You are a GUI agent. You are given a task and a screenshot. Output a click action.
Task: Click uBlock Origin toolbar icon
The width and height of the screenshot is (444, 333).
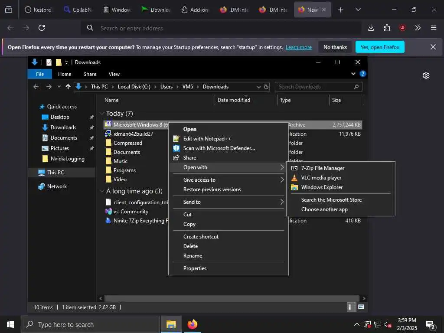coord(402,28)
